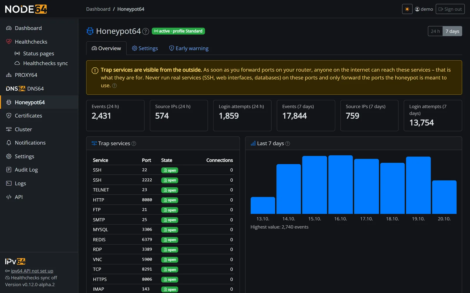Click the 16.10. bar in the chart
The width and height of the screenshot is (470, 293).
point(340,185)
